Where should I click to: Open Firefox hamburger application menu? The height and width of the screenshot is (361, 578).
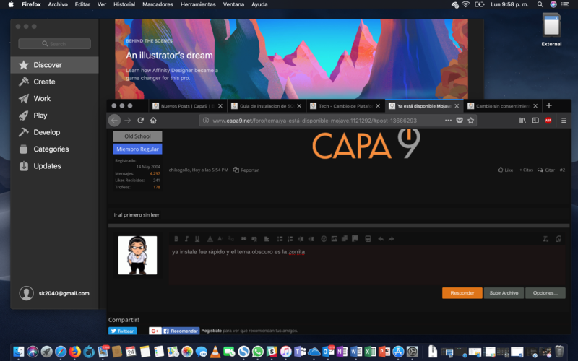point(564,121)
